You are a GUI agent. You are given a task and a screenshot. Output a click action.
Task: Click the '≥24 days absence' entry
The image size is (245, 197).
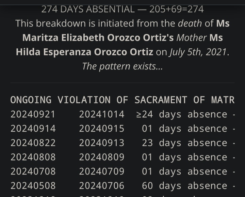click(182, 114)
